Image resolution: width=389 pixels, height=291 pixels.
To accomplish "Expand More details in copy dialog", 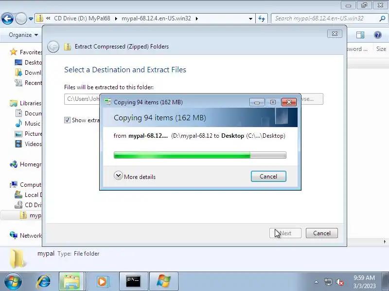I will pos(135,177).
